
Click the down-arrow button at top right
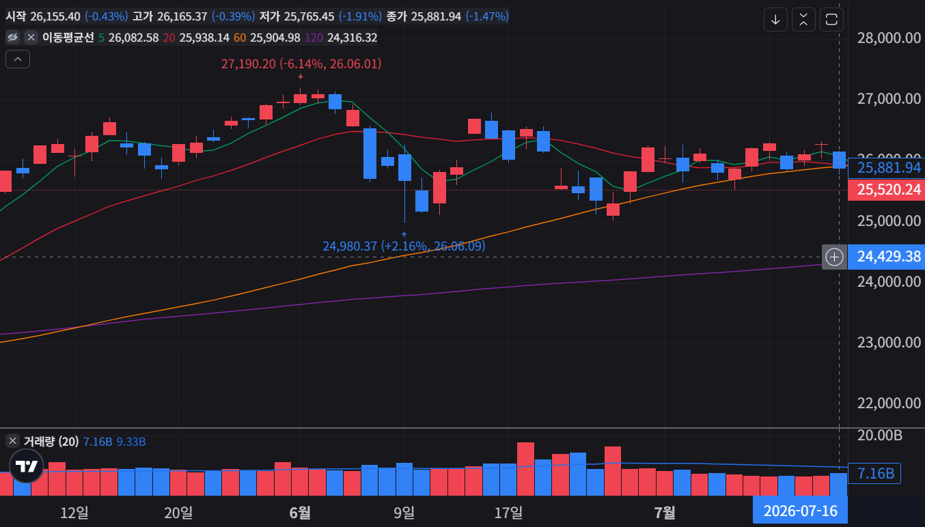click(x=775, y=20)
